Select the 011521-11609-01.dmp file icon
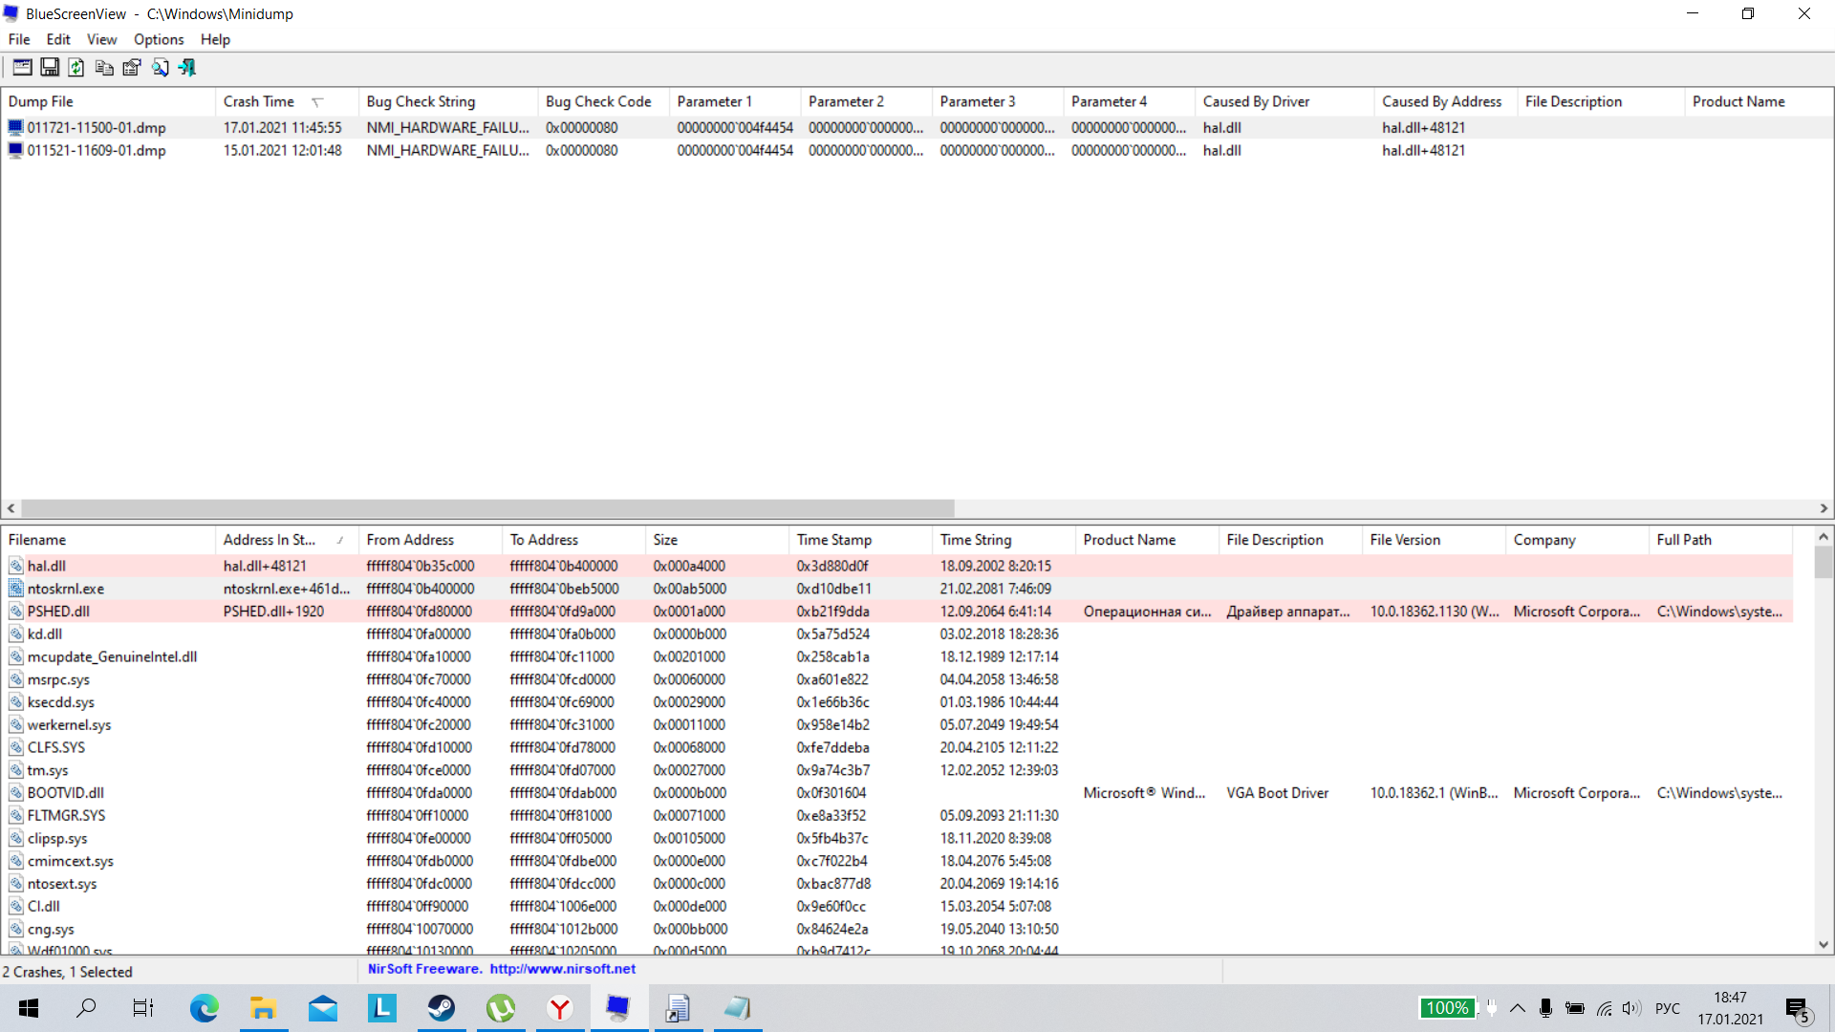Image resolution: width=1835 pixels, height=1032 pixels. click(x=15, y=150)
